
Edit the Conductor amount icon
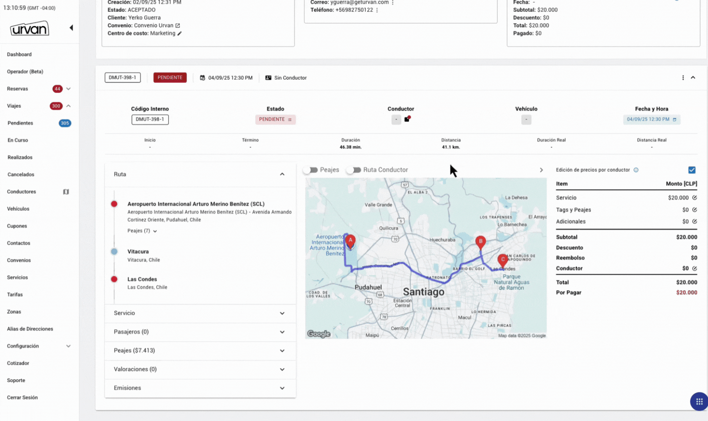[695, 268]
